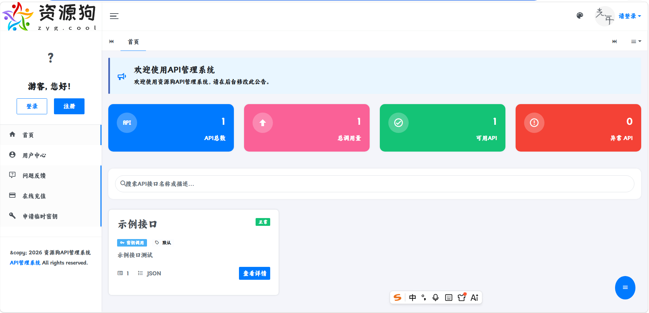Click the call count icon on card
Screen dimensions: 649x313
120,273
